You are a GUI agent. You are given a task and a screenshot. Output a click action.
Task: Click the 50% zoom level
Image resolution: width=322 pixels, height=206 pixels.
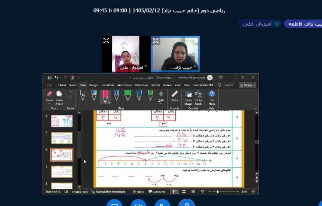coord(244,191)
